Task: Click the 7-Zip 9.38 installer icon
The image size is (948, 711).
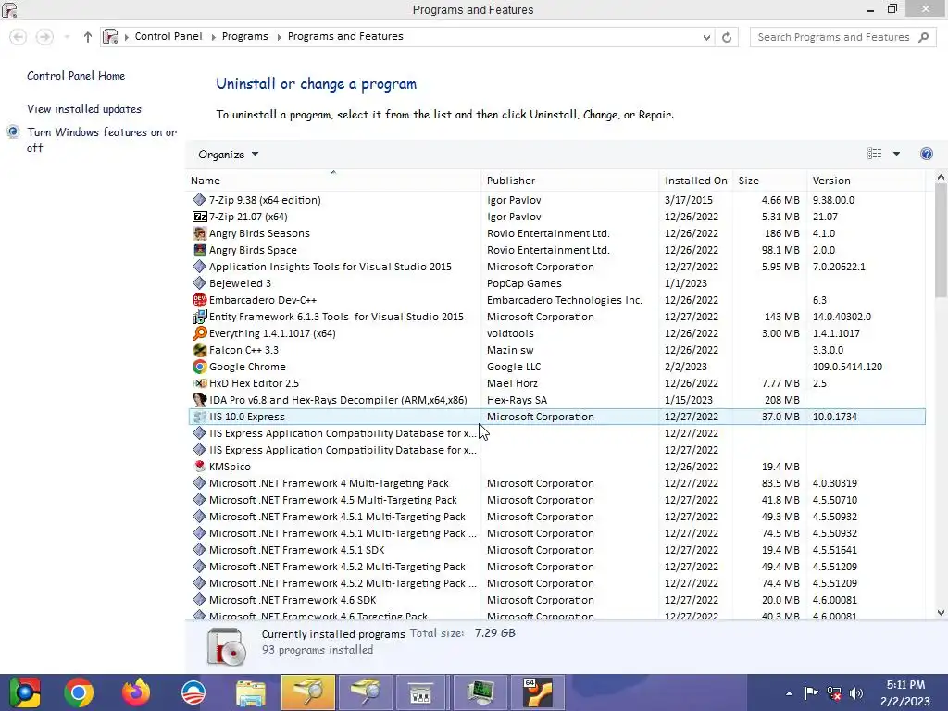Action: [x=200, y=200]
